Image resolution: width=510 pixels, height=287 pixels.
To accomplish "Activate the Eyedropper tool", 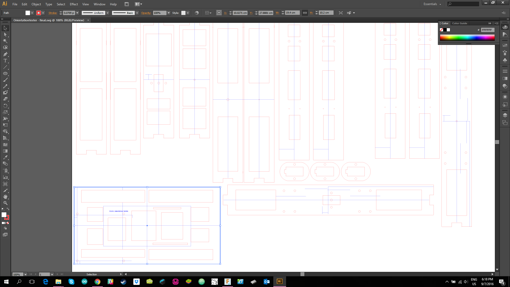I will [x=5, y=157].
